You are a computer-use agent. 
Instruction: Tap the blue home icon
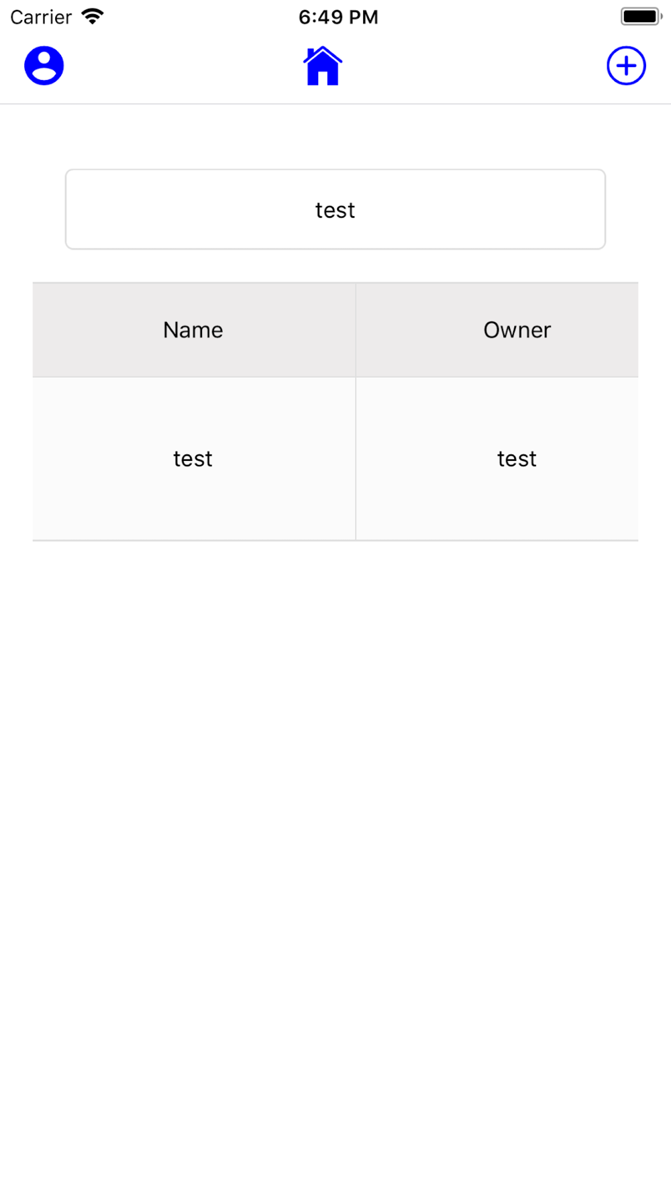pos(323,66)
